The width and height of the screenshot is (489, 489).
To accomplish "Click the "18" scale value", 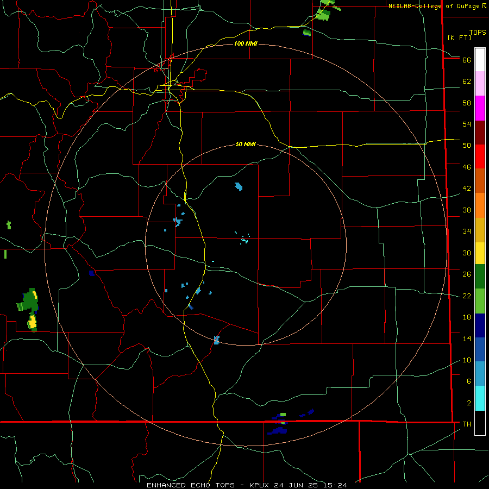I will 467,317.
